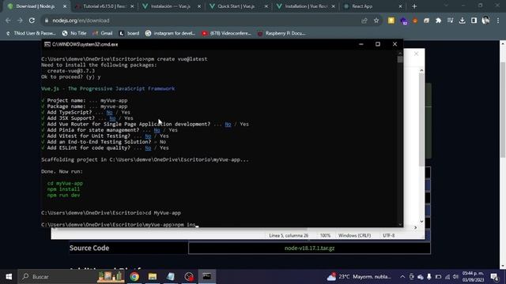Click the cmd.exe window title icon
The image size is (506, 284).
[47, 44]
